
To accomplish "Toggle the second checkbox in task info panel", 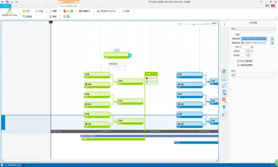I will coord(238,65).
